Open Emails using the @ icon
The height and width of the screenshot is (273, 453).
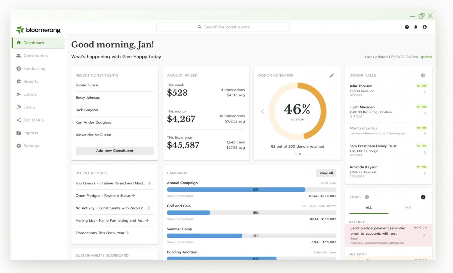click(x=19, y=107)
